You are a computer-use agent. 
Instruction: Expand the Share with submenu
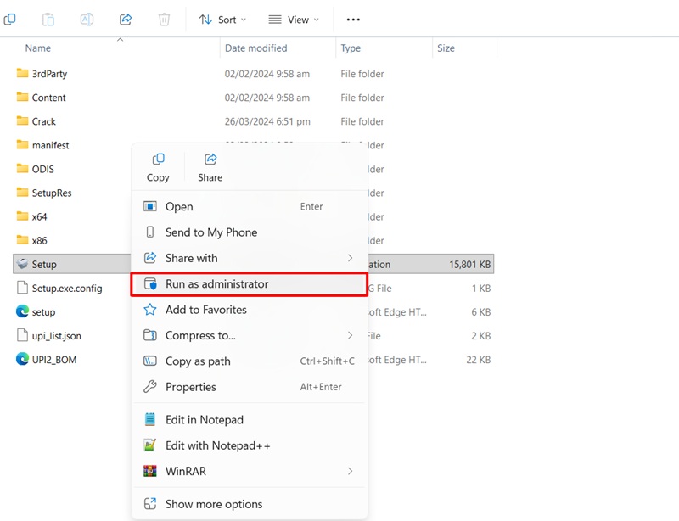tap(350, 258)
